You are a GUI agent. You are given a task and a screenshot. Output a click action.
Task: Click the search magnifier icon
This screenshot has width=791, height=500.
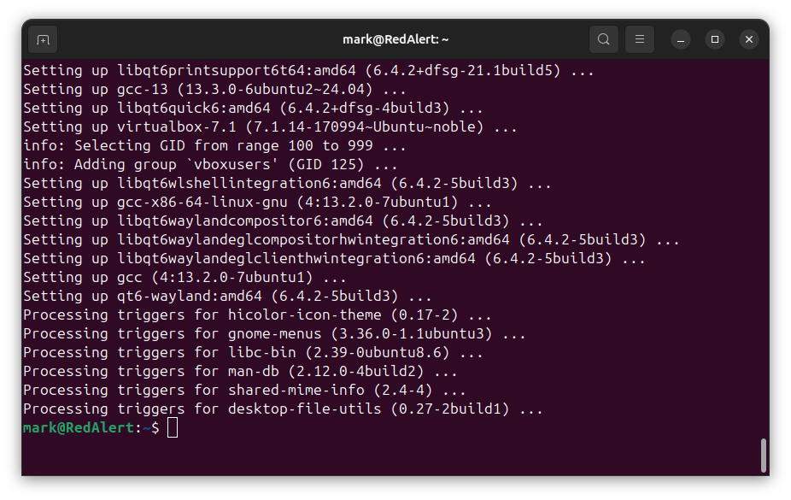[x=604, y=39]
